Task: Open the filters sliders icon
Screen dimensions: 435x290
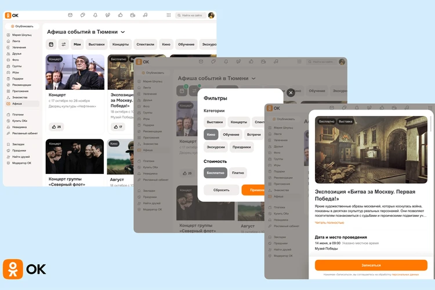Action: [63, 44]
